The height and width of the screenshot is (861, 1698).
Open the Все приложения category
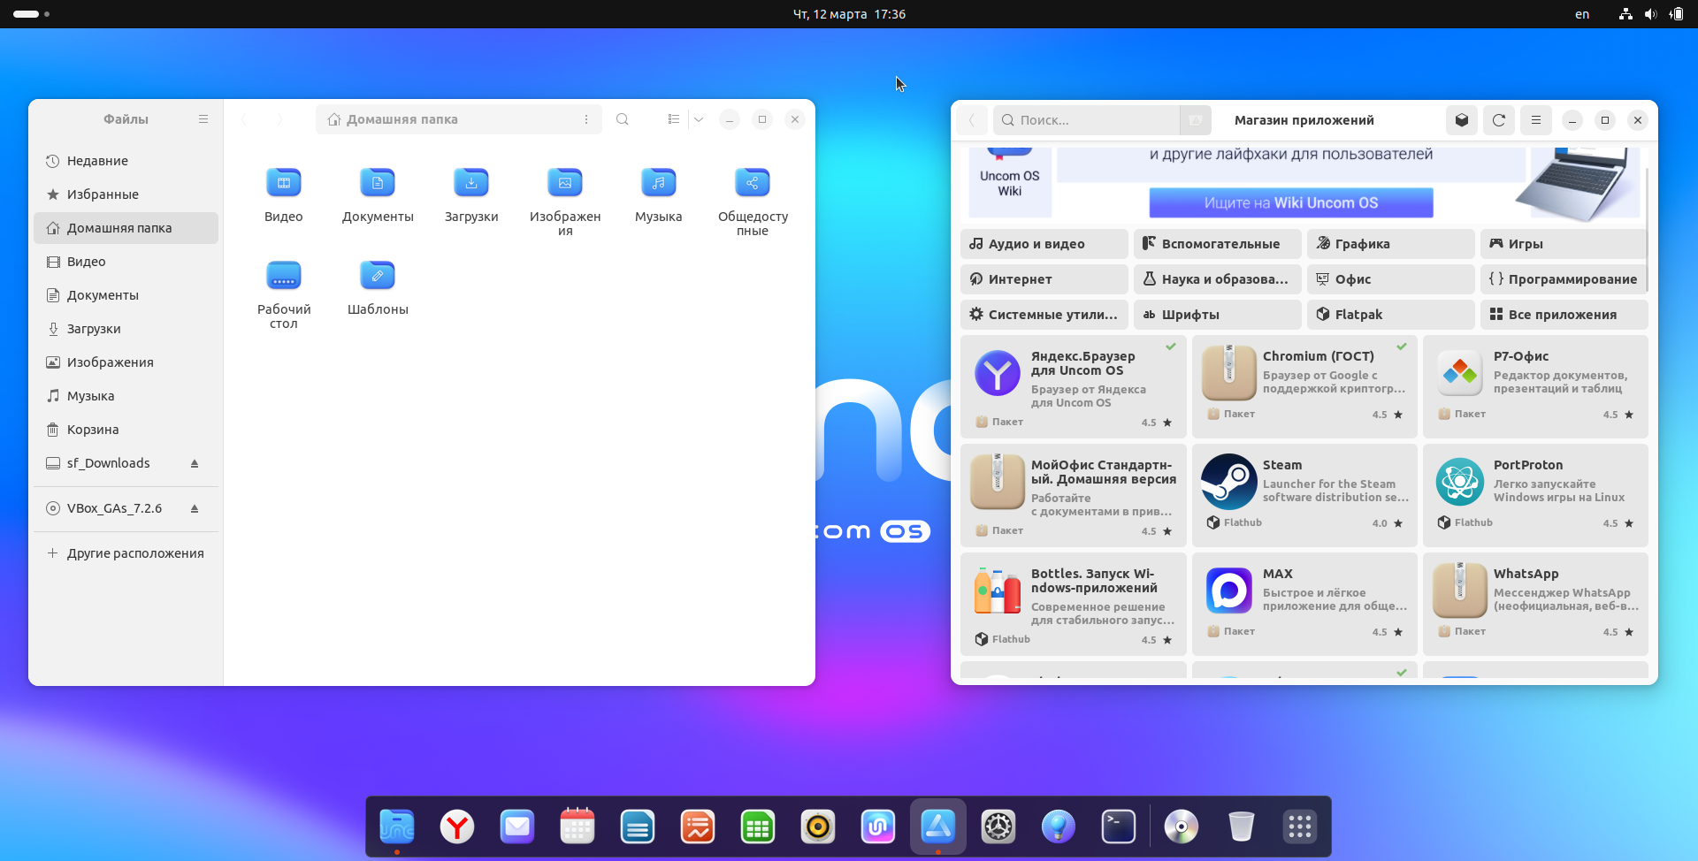pyautogui.click(x=1563, y=315)
